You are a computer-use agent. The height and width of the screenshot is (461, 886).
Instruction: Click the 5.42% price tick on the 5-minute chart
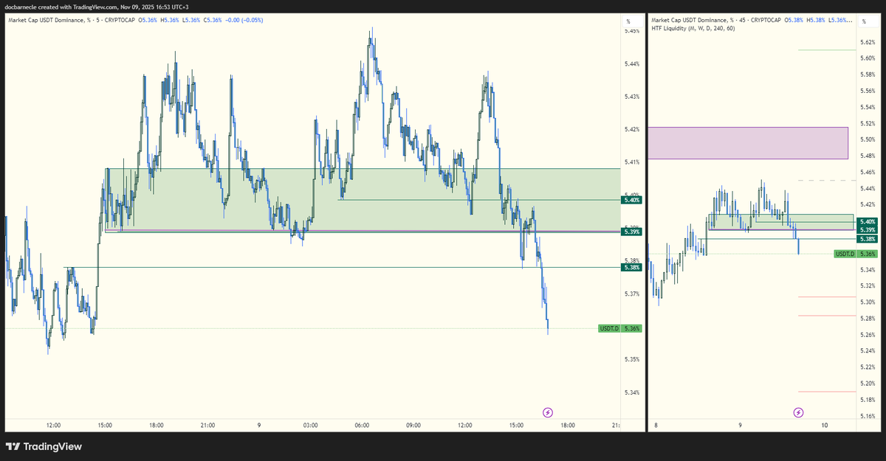tap(631, 129)
